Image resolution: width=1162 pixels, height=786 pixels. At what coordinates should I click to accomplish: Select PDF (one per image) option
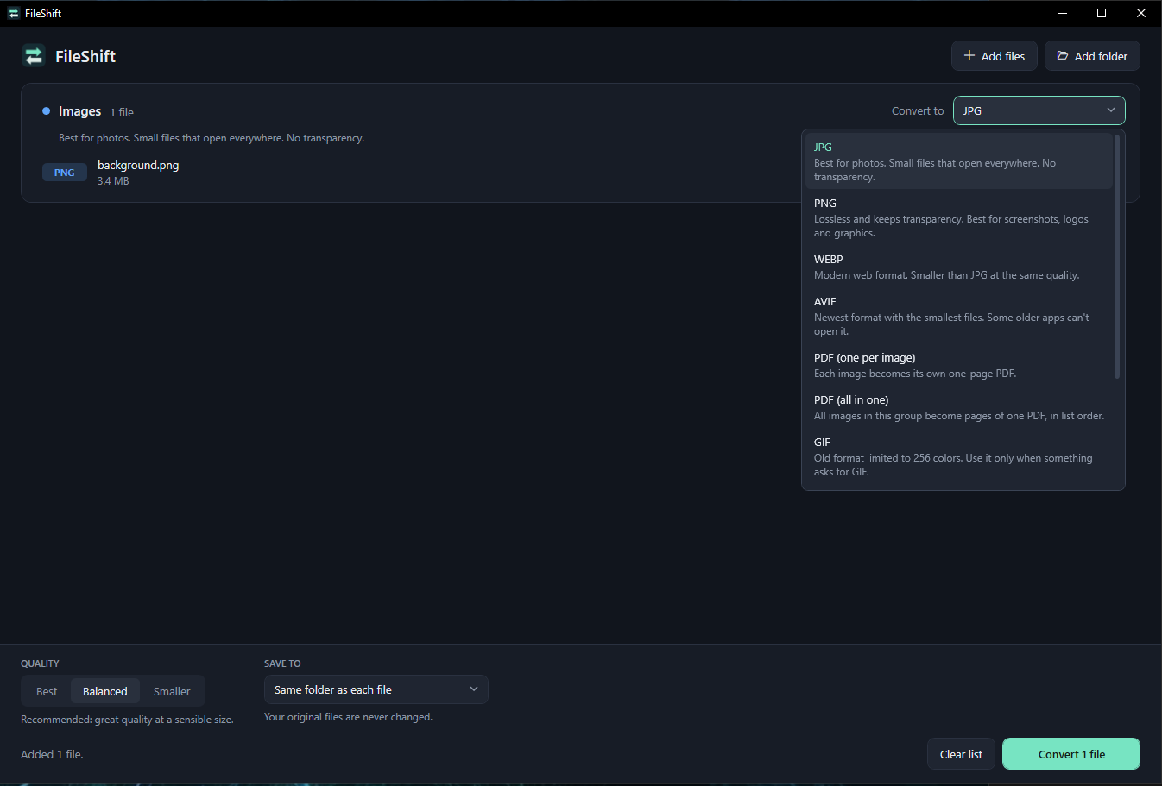coord(959,365)
